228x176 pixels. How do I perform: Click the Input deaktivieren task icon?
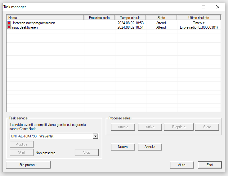click(9, 27)
